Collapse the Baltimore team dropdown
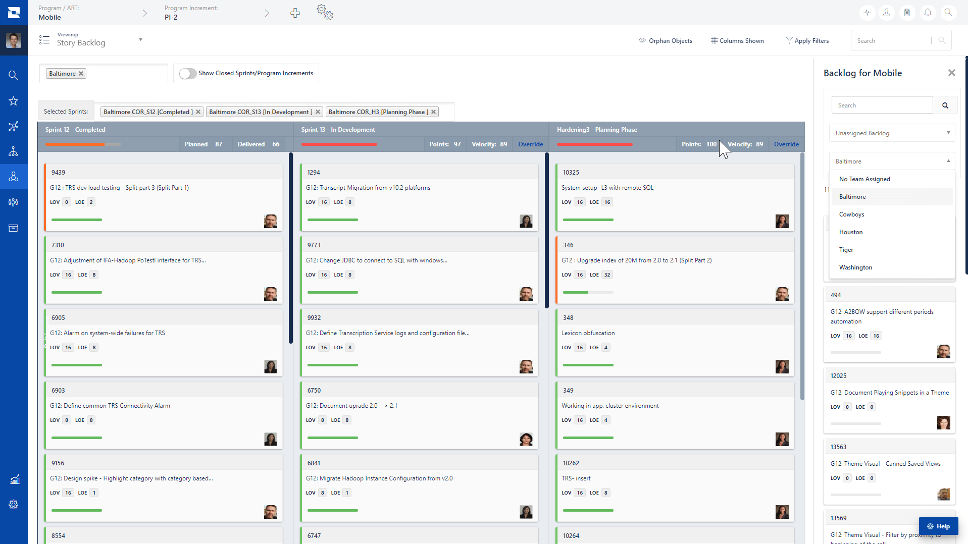This screenshot has height=544, width=968. [x=948, y=161]
